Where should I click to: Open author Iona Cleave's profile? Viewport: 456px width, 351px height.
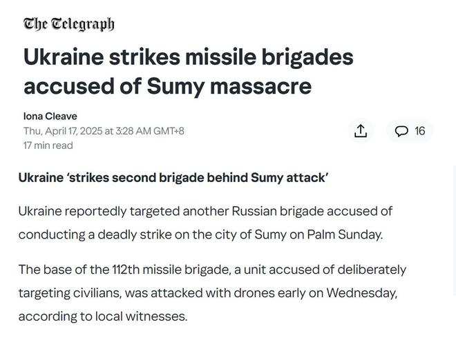[50, 117]
